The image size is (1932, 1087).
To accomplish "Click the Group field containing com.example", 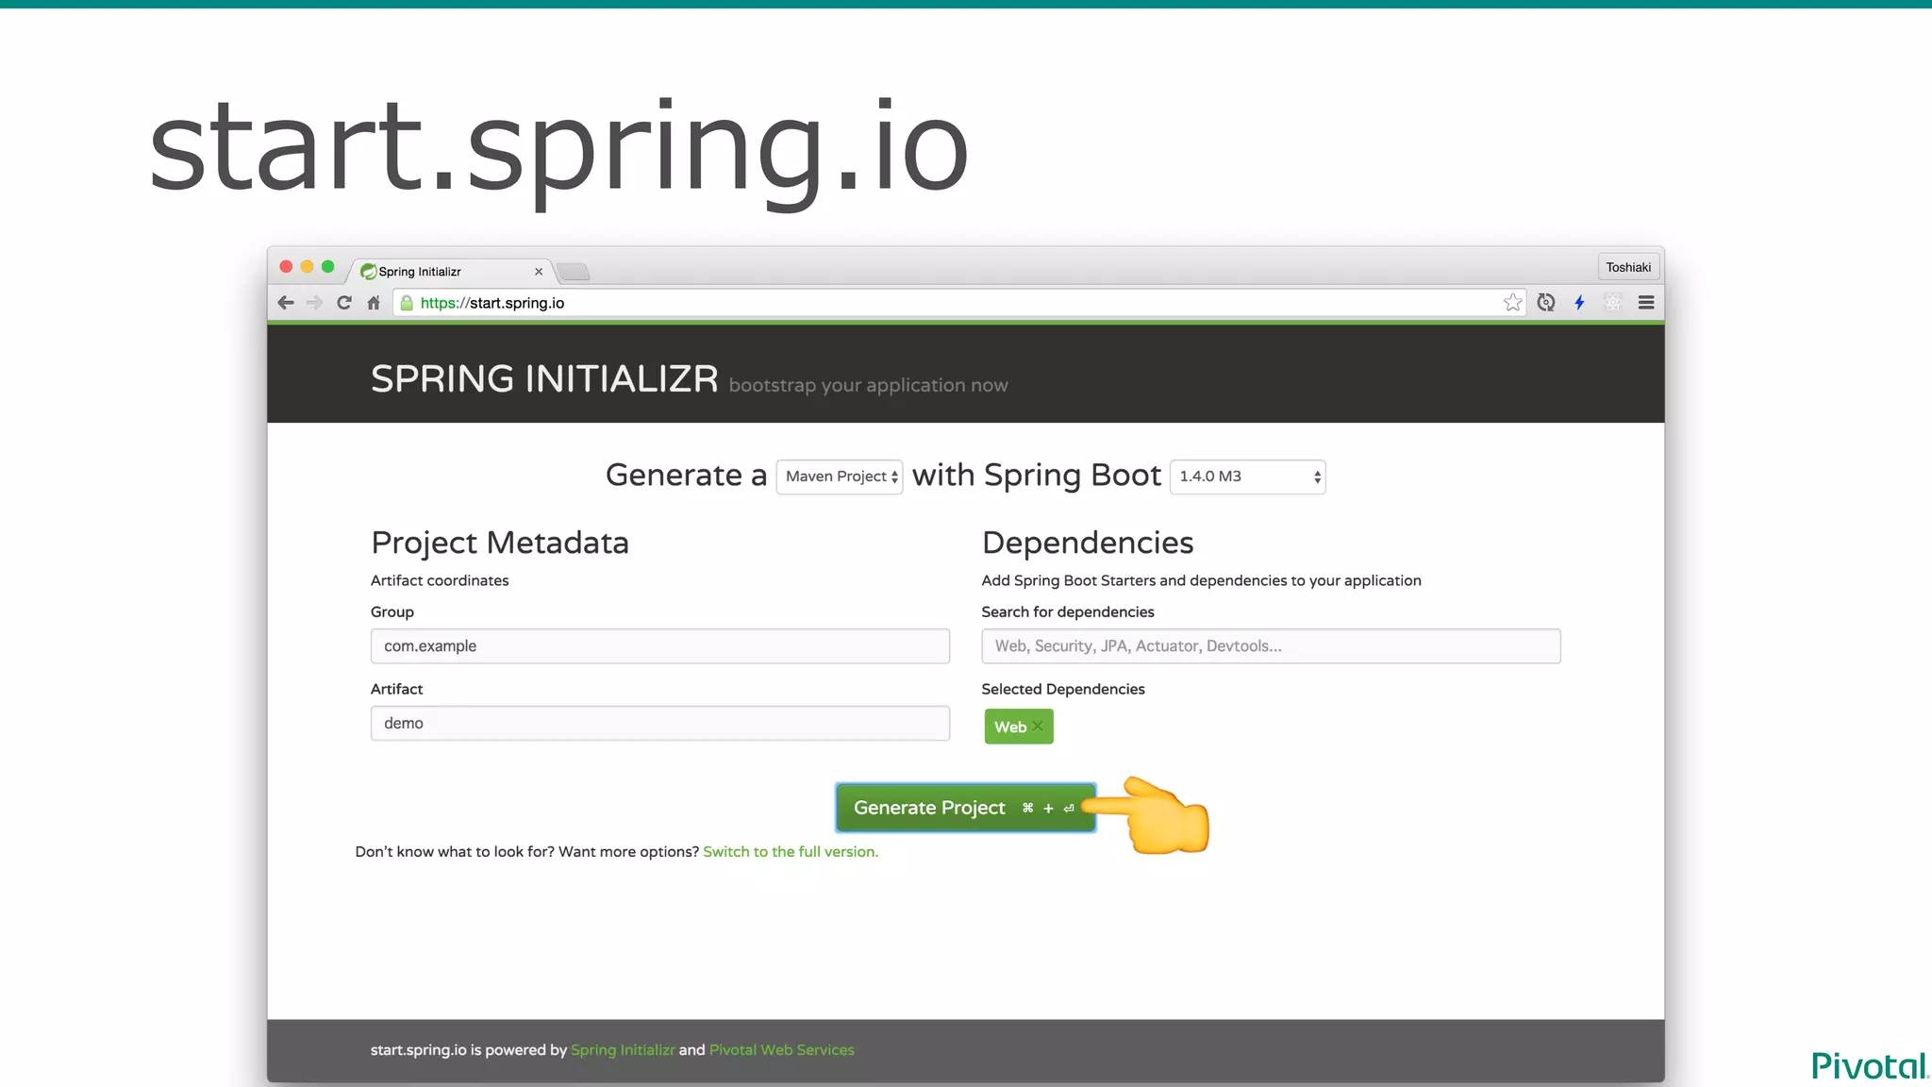I will (x=660, y=646).
